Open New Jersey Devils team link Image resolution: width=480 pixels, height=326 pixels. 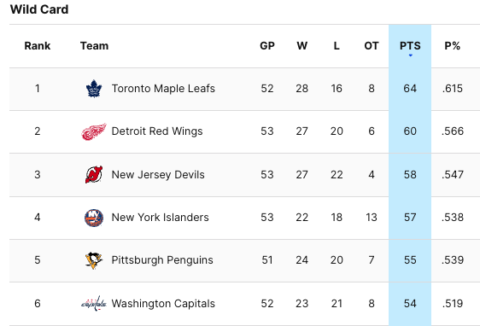[158, 175]
